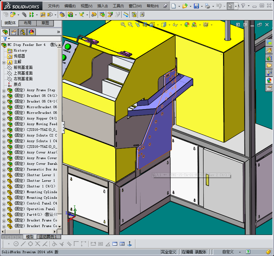Image resolution: width=274 pixels, height=256 pixels.
Task: Open the Save button dropdown arrow
Action: [x=202, y=6]
